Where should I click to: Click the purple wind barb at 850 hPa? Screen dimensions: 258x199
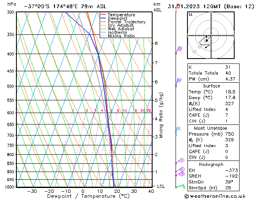point(180,161)
